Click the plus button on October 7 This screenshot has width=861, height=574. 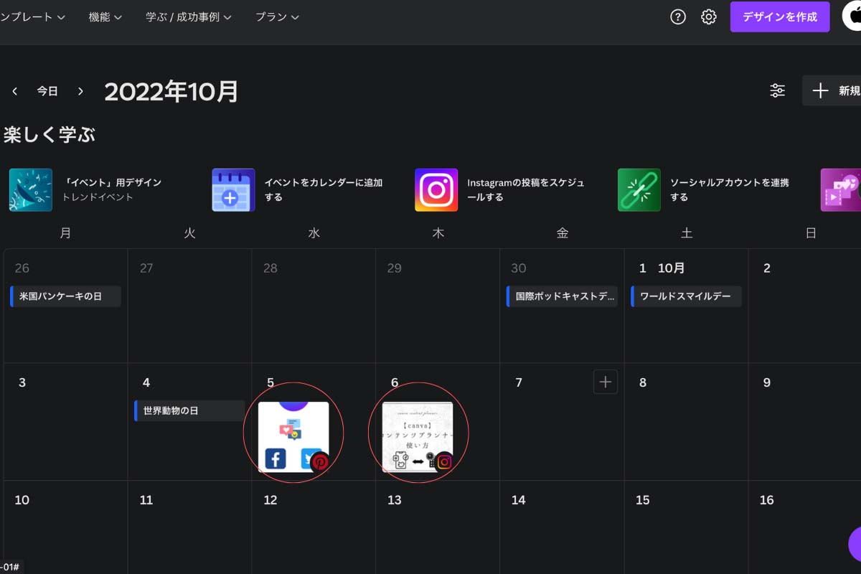(605, 382)
